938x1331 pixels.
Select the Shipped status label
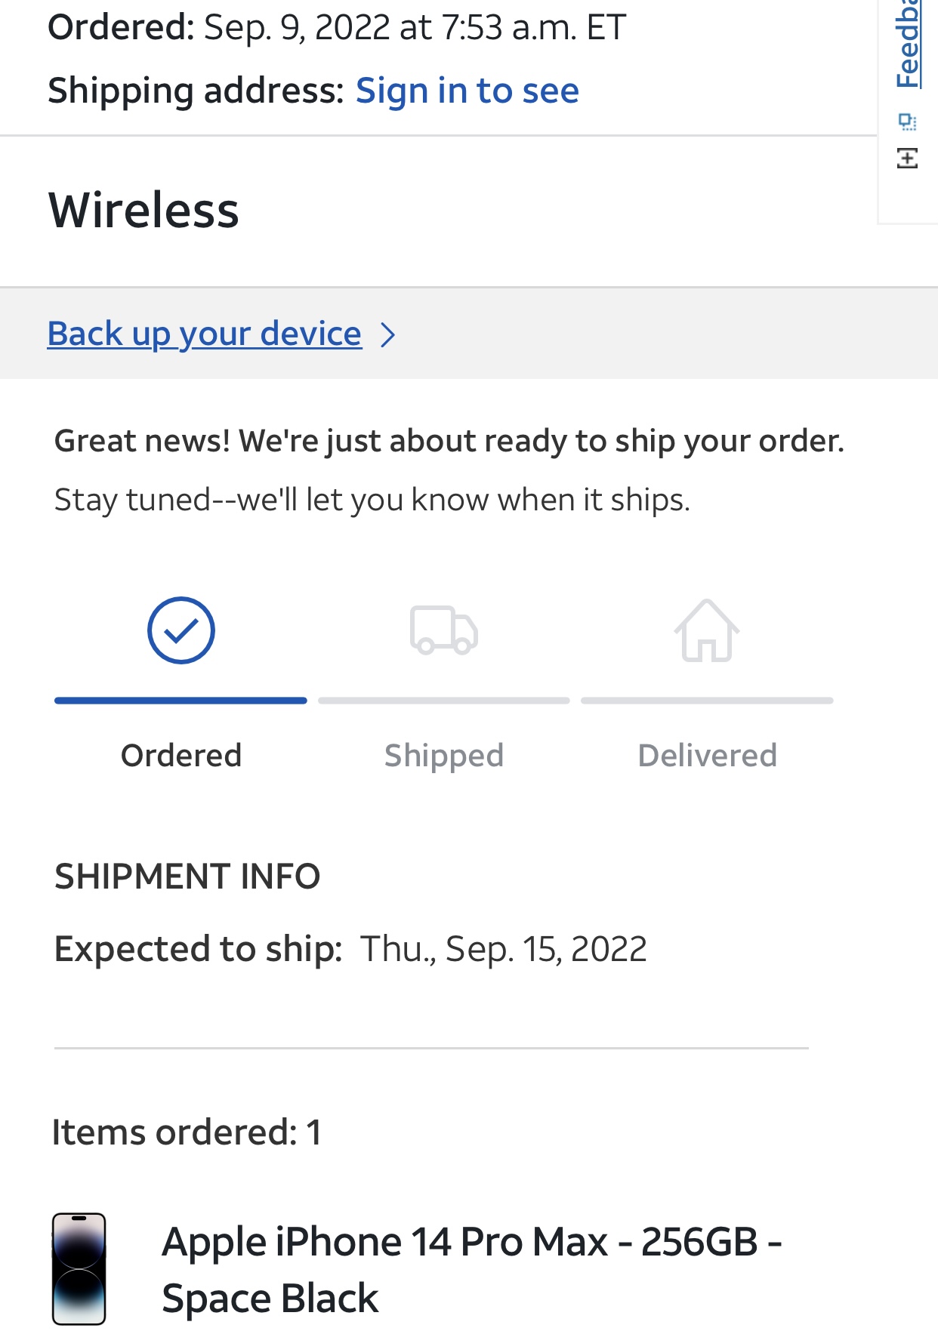[x=444, y=756]
